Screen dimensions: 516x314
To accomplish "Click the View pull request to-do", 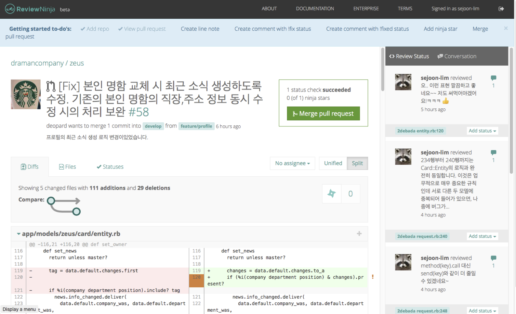I will pos(142,29).
